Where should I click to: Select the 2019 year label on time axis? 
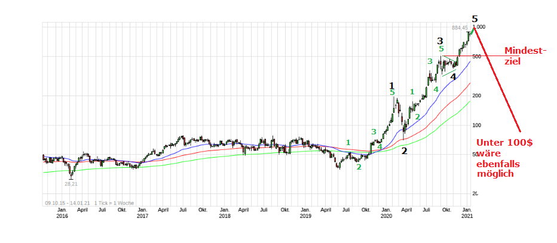click(305, 216)
